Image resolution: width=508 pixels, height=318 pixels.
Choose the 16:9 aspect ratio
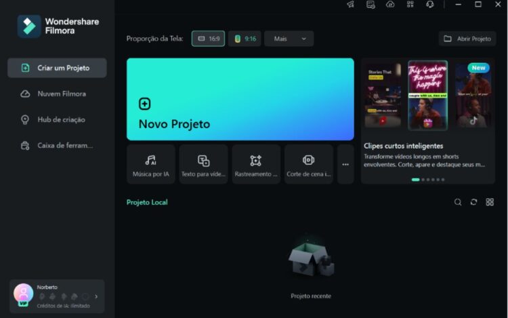208,39
